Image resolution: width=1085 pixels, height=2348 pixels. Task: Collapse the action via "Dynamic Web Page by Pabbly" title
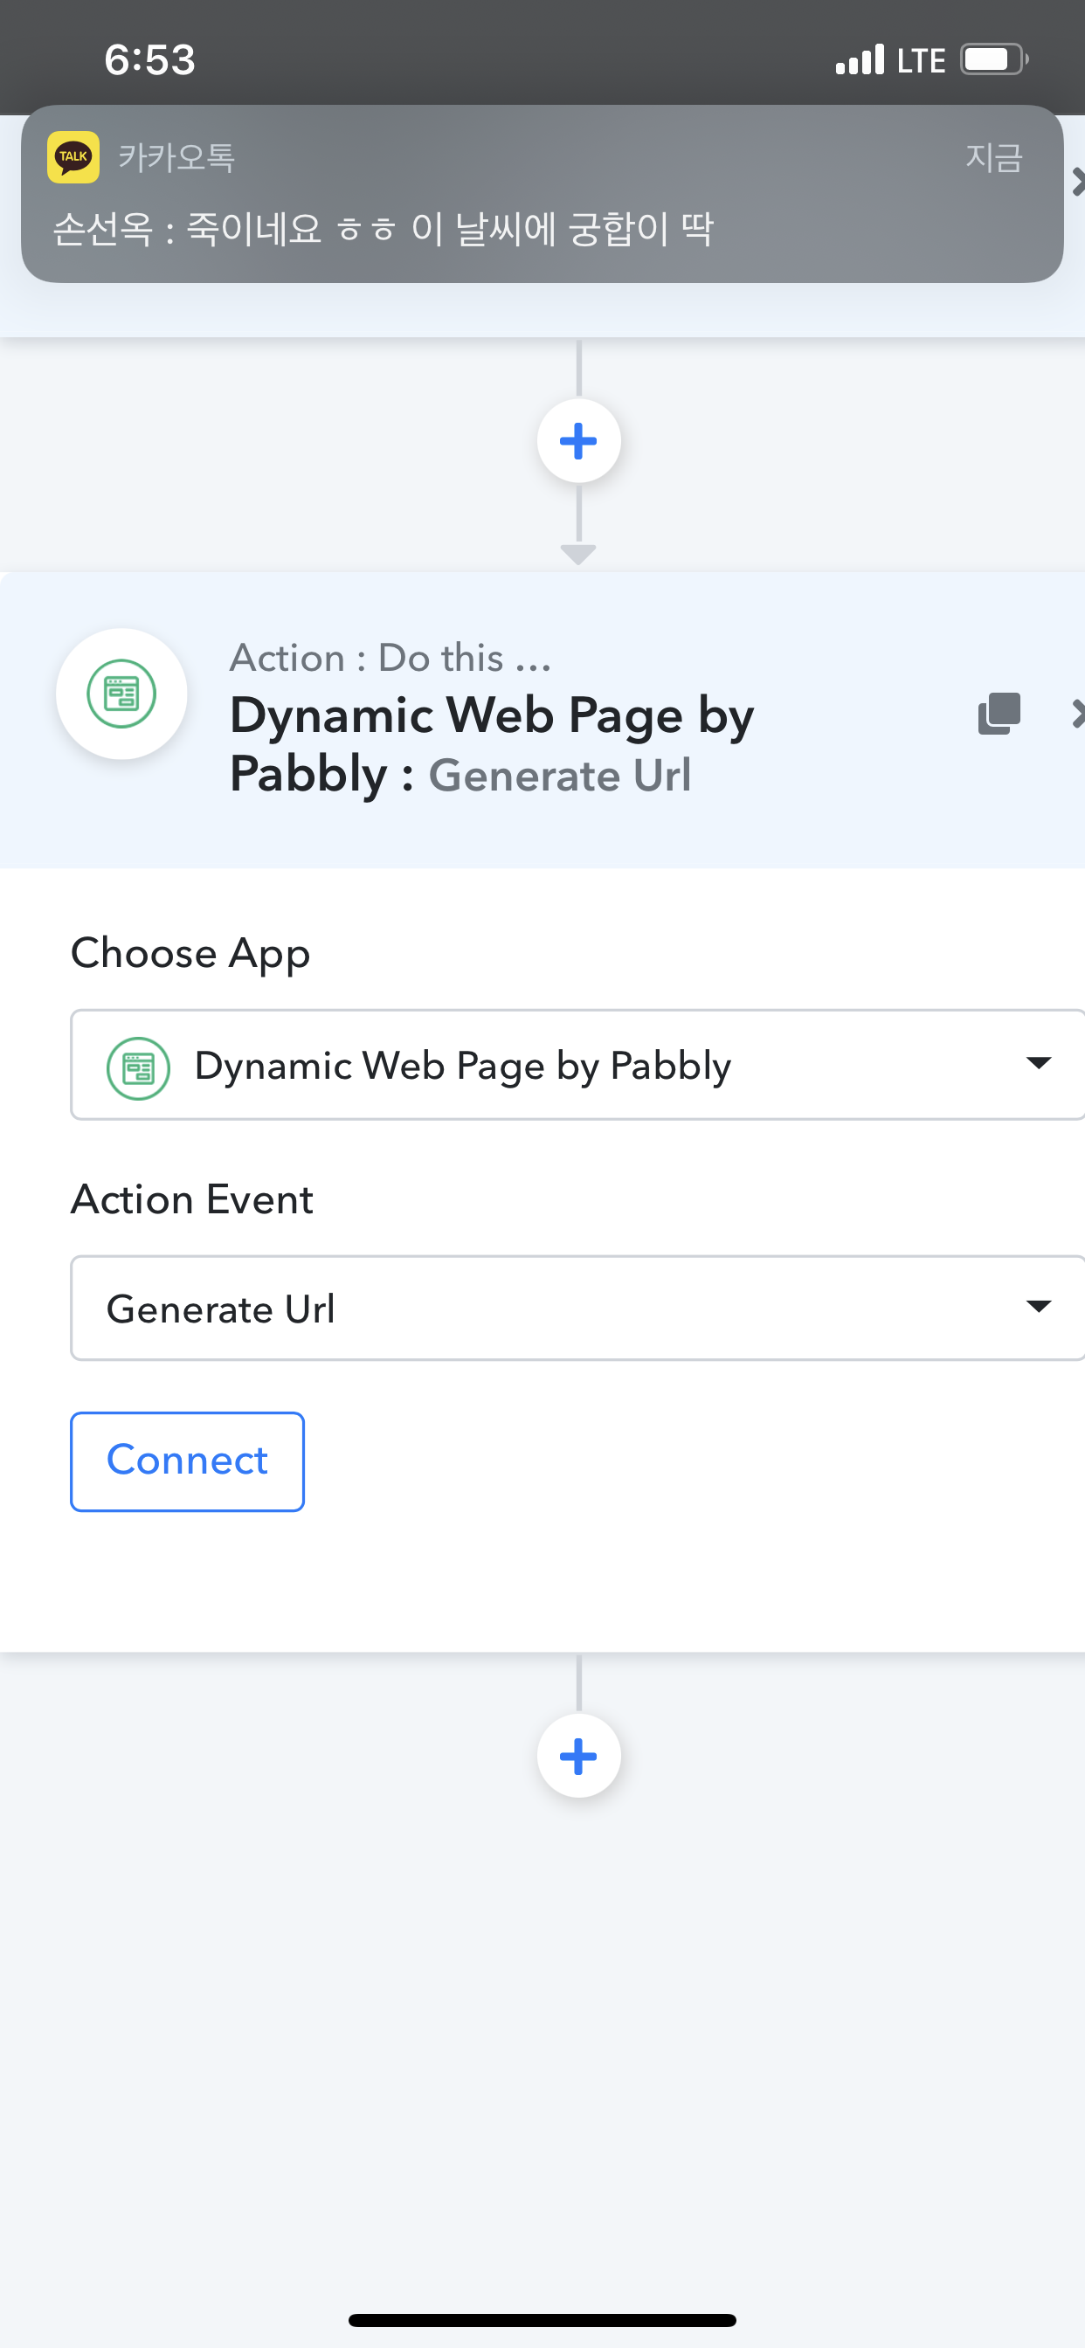coord(491,715)
